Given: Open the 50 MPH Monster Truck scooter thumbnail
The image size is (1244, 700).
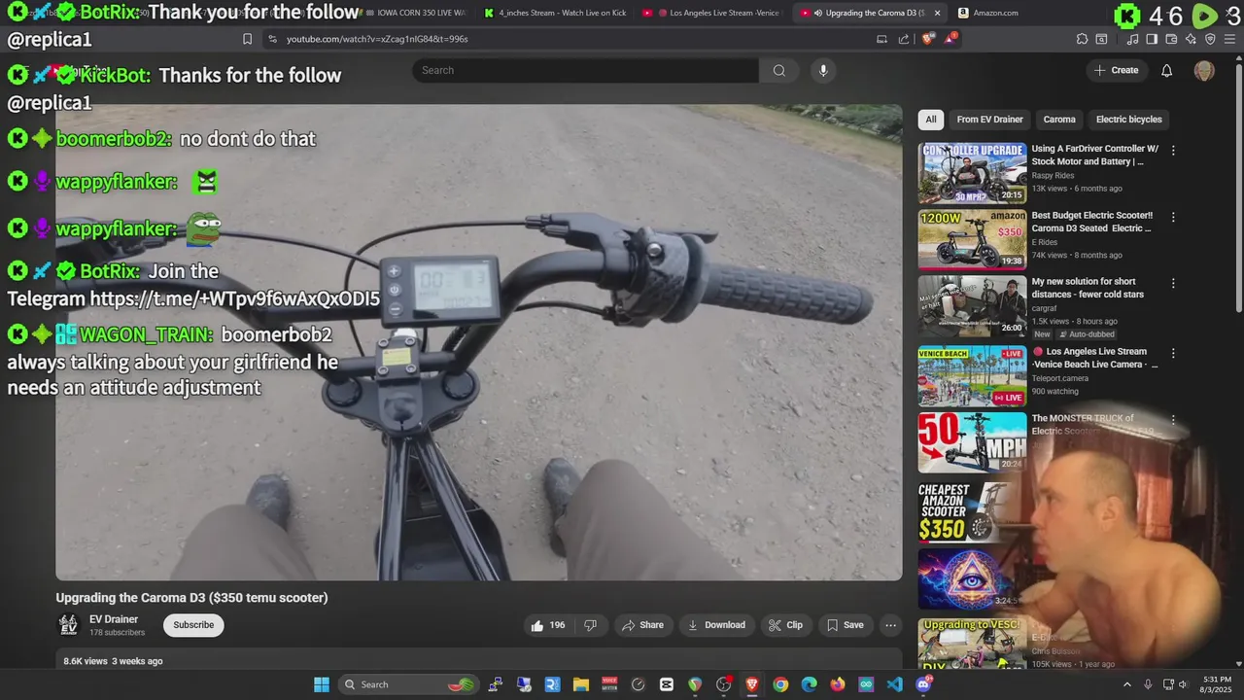Looking at the screenshot, I should pos(972,442).
